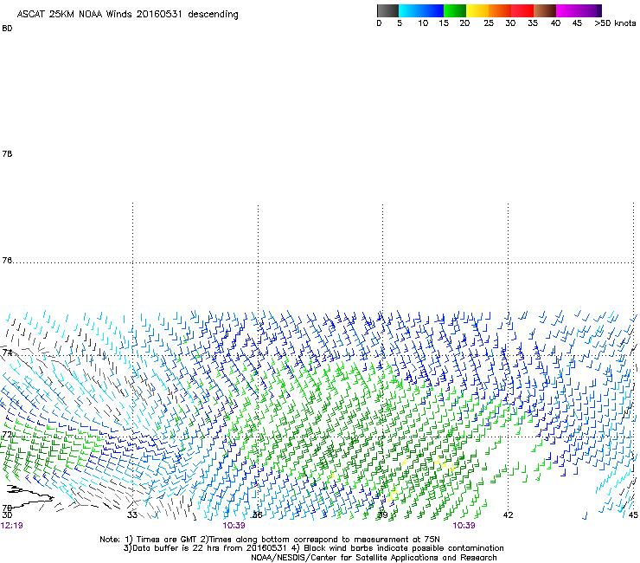Click the 80 latitude label at top left

point(7,29)
